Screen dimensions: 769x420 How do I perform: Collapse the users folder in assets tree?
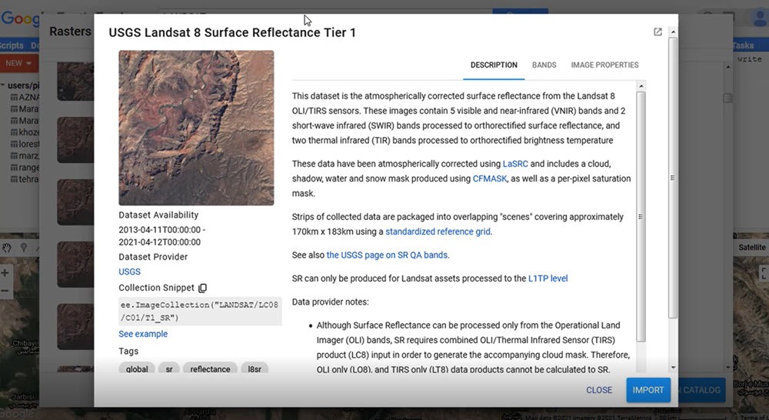tap(4, 85)
